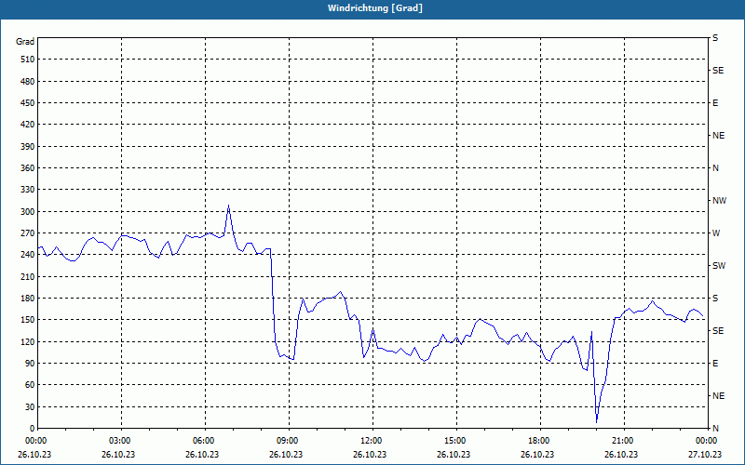Viewport: 745px width, 465px height.
Task: Click the blue line's lowest dip near 0 degrees
Action: pyautogui.click(x=596, y=422)
